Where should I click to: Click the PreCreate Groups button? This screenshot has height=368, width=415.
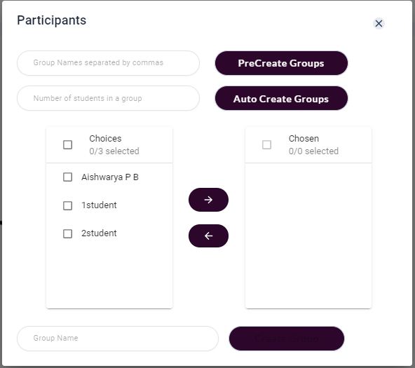point(281,63)
